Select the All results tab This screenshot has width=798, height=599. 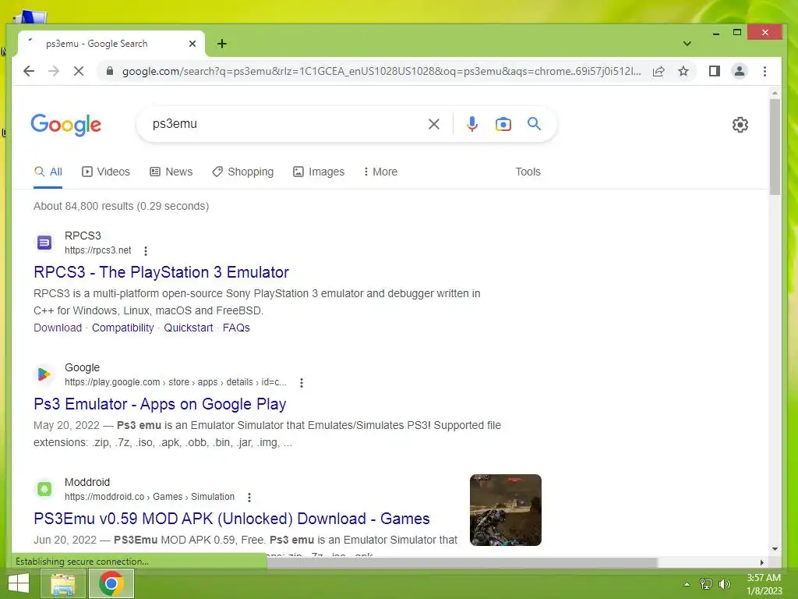tap(48, 172)
